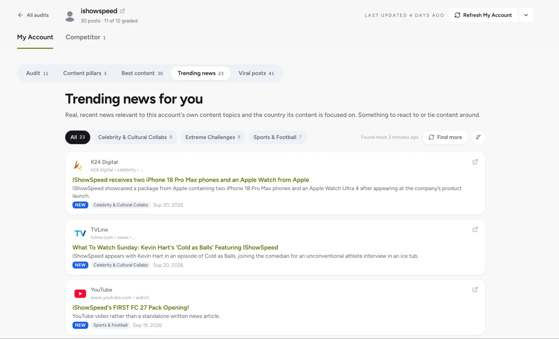The width and height of the screenshot is (559, 339).
Task: Click the Find more button
Action: click(x=445, y=137)
